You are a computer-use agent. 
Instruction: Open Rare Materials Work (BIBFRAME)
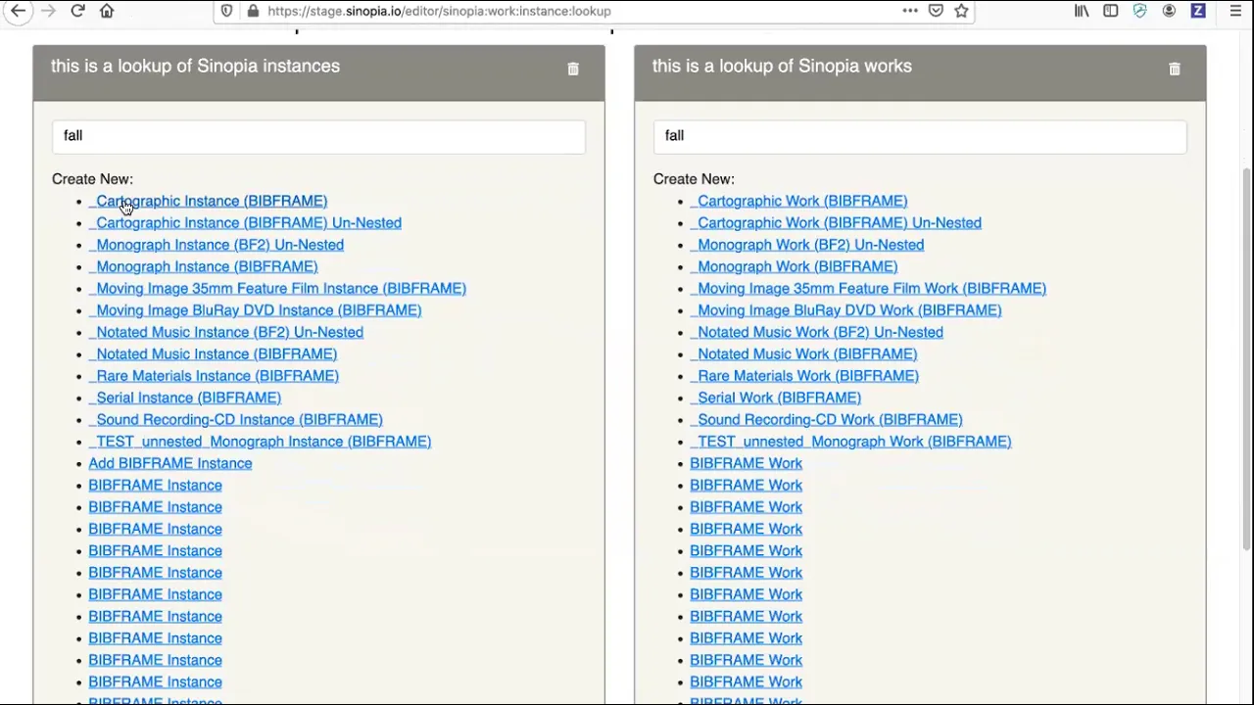point(804,376)
